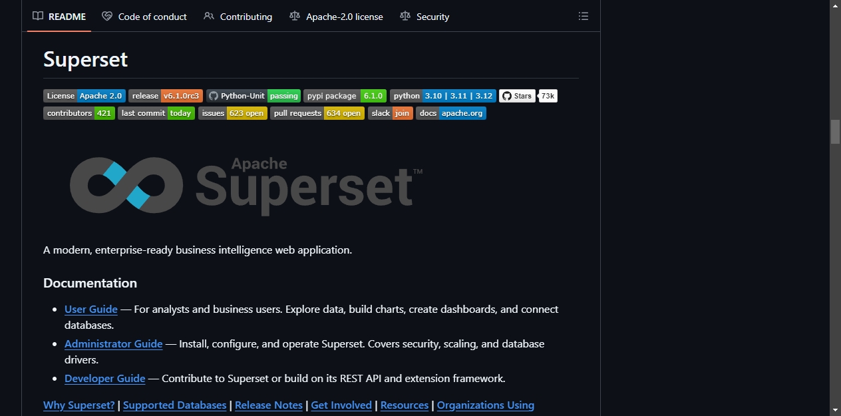The width and height of the screenshot is (841, 416).
Task: Open the License Apache 2.0 badge
Action: point(84,96)
